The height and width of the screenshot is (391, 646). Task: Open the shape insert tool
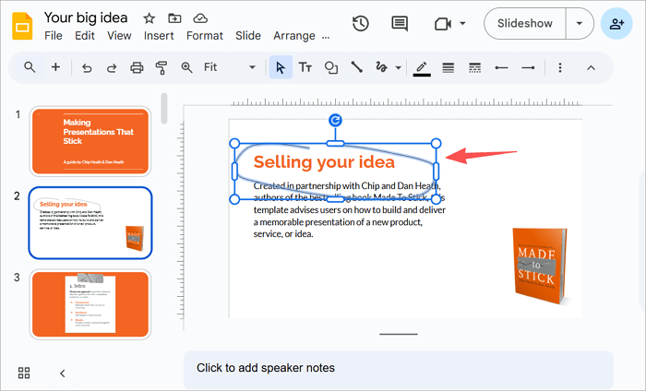point(330,67)
